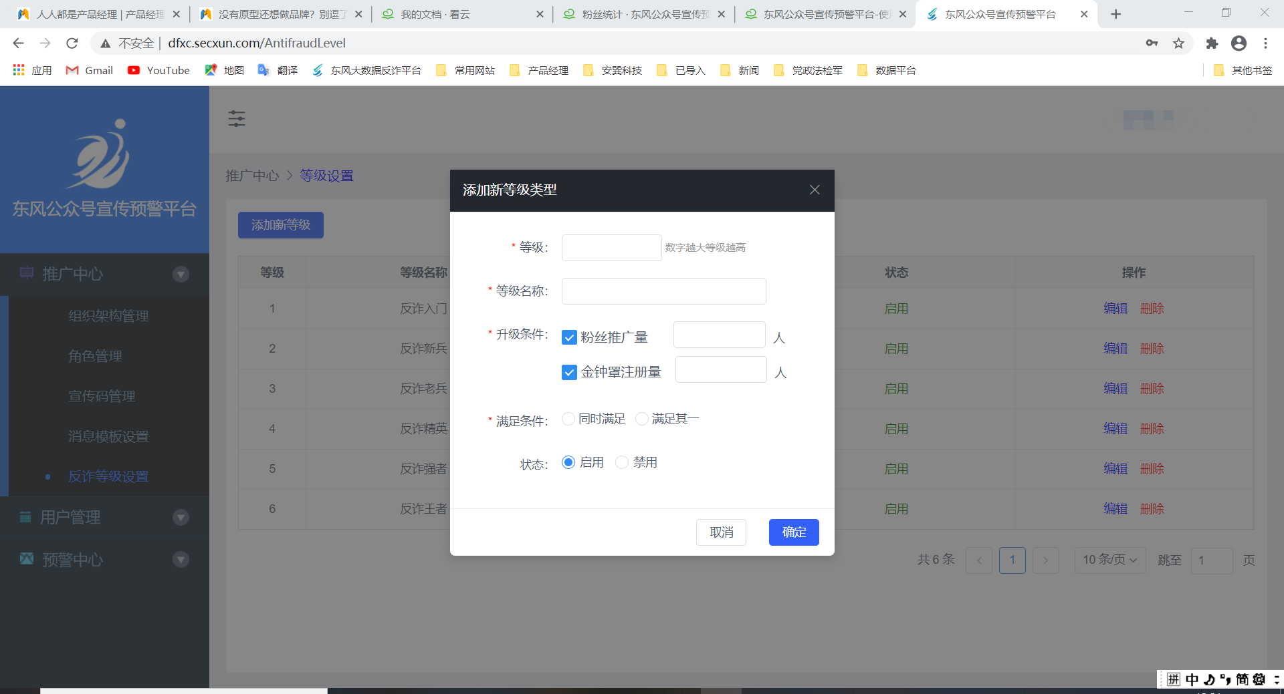Click the 等级 number input field

click(611, 248)
